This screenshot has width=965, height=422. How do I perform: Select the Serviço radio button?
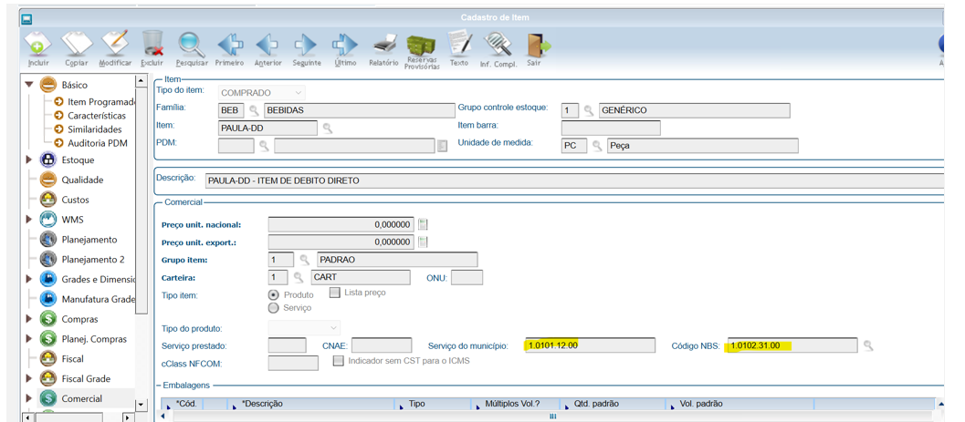tap(274, 307)
